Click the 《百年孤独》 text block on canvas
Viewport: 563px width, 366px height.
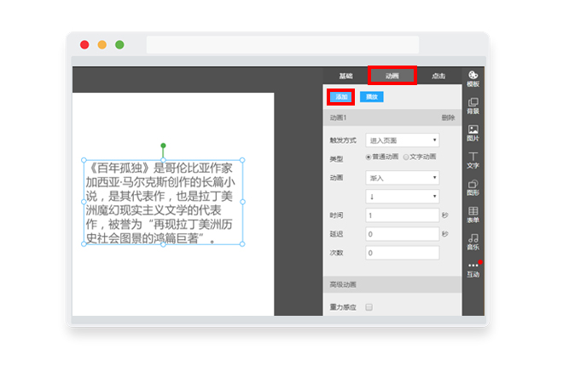(x=163, y=203)
